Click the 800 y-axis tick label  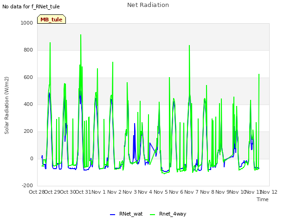tap(28, 50)
